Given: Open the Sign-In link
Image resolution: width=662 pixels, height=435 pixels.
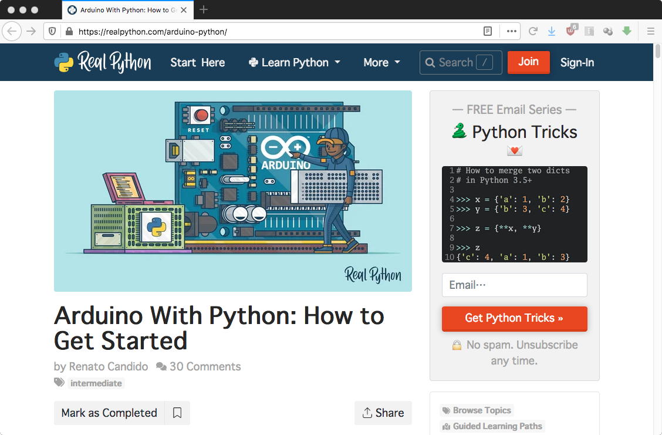Looking at the screenshot, I should (x=577, y=62).
